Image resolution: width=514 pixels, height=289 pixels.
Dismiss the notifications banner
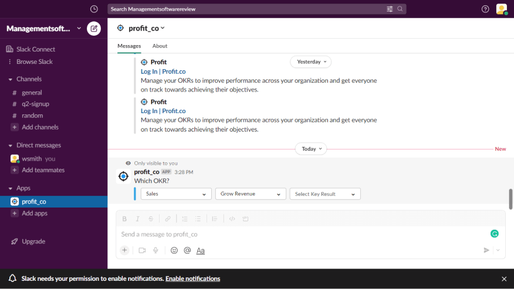click(x=504, y=279)
